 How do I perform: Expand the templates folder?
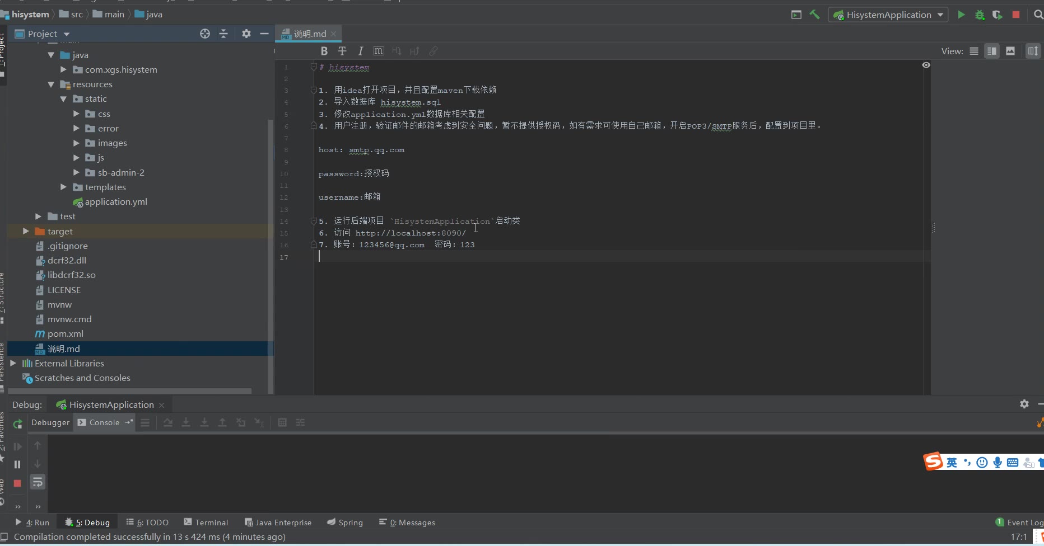64,187
